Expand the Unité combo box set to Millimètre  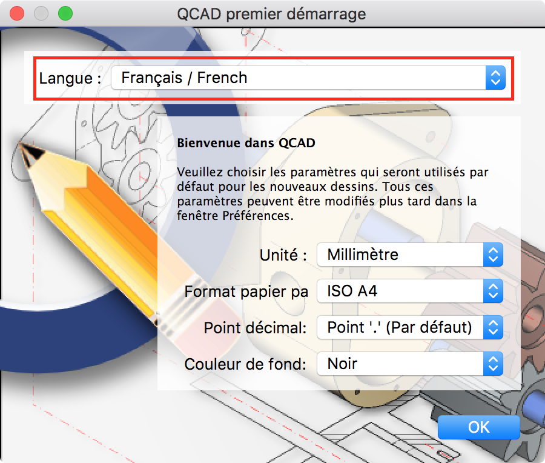400,255
